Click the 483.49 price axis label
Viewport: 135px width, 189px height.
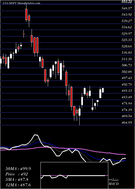(x=126, y=97)
